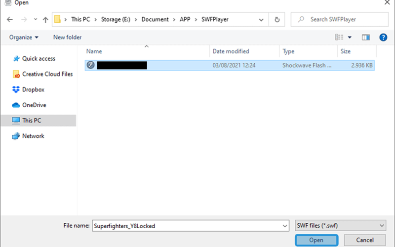This screenshot has width=395, height=247.
Task: Open recent locations dropdown arrow
Action: pyautogui.click(x=36, y=19)
